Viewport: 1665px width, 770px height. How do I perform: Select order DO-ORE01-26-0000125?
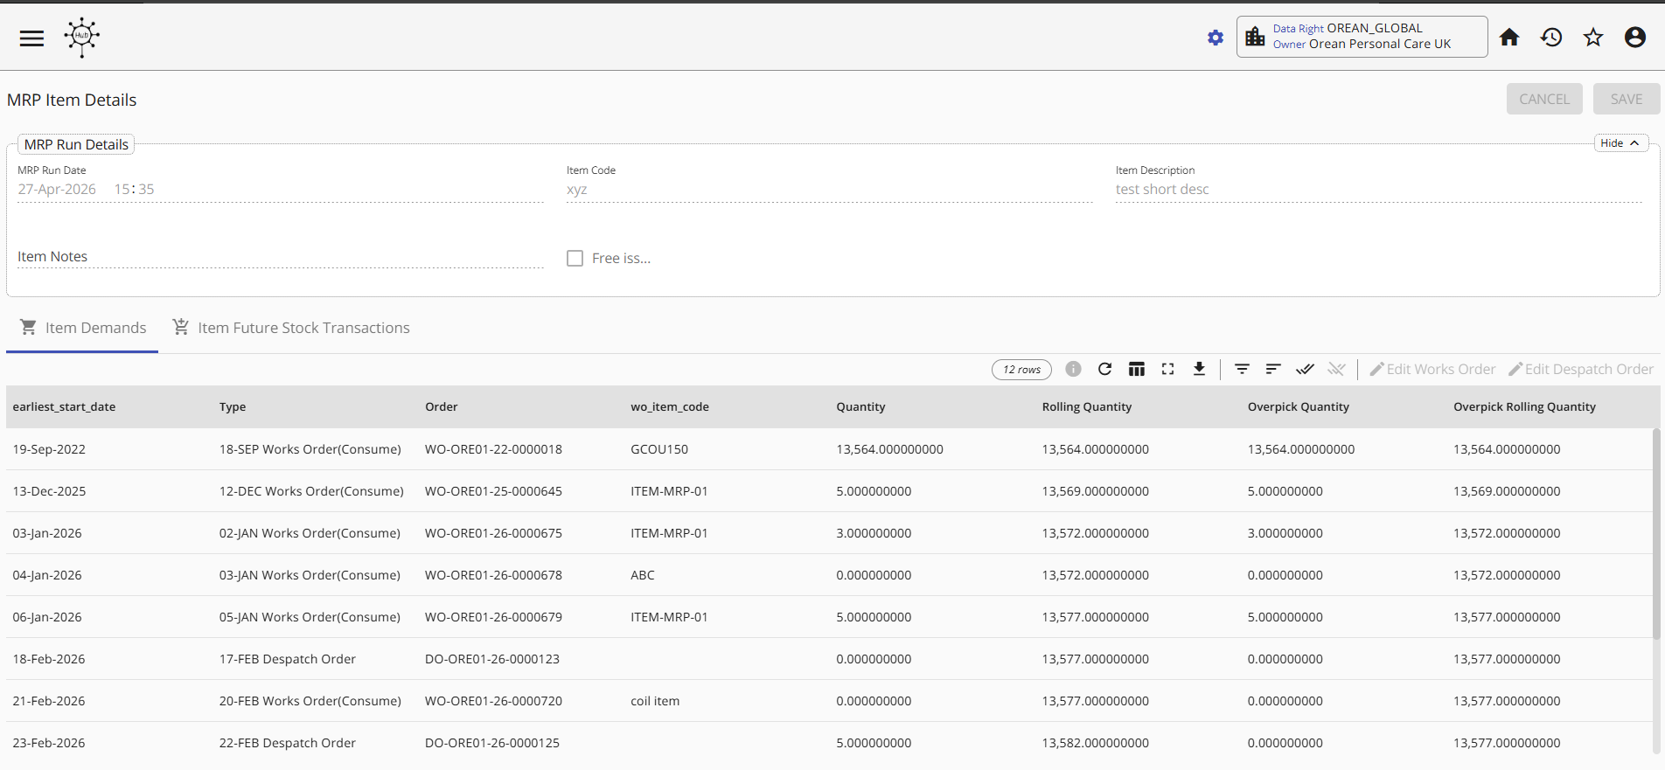tap(492, 743)
